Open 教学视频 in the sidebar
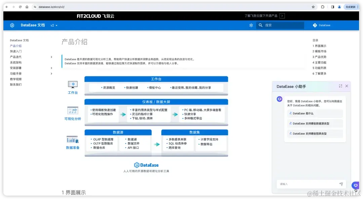 click(x=16, y=79)
